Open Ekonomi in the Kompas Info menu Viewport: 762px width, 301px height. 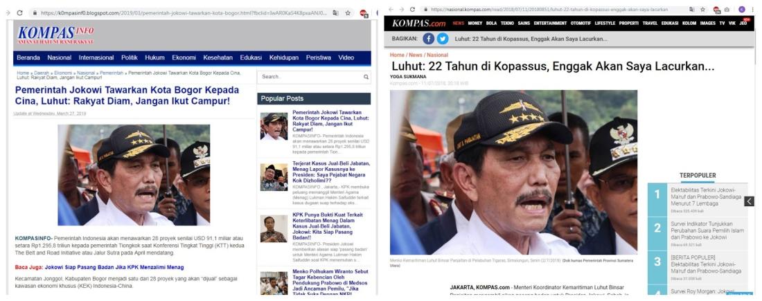coord(184,57)
